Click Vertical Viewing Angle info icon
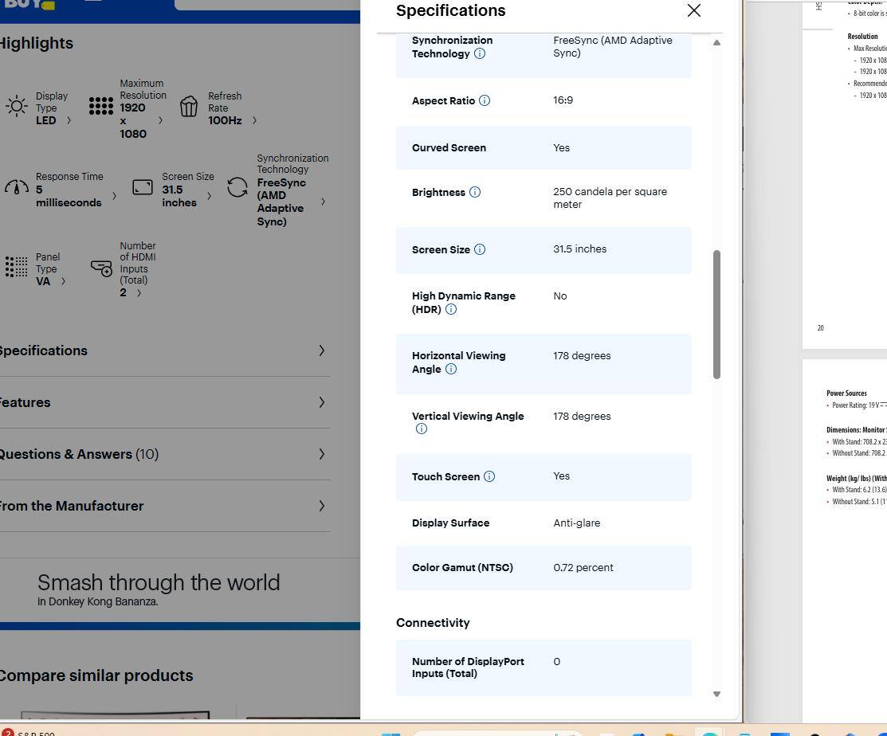 pos(422,429)
